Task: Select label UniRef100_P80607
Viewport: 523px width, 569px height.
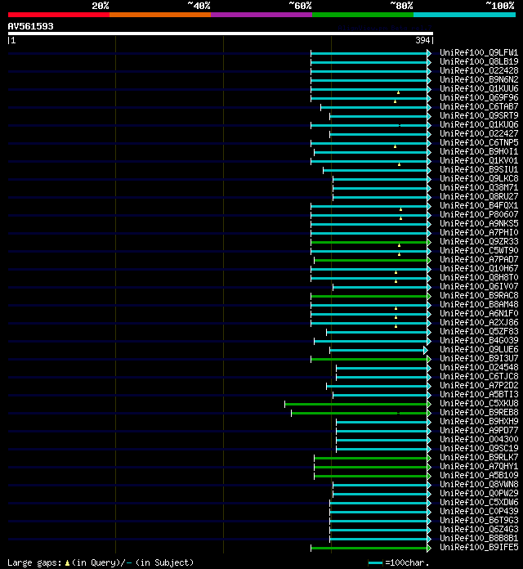Action: click(x=479, y=215)
